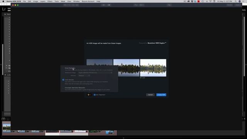Enable Chromatic Aberration Reduction checkbox

[x=63, y=88]
